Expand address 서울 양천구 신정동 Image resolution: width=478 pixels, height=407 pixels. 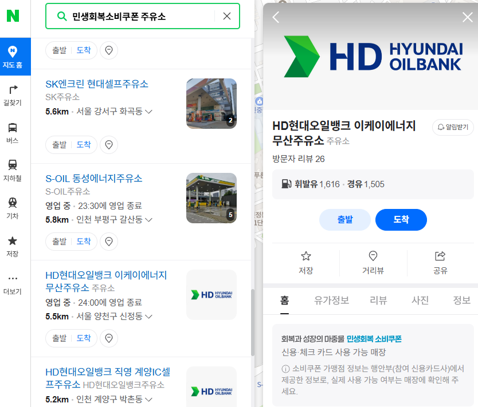[114, 317]
